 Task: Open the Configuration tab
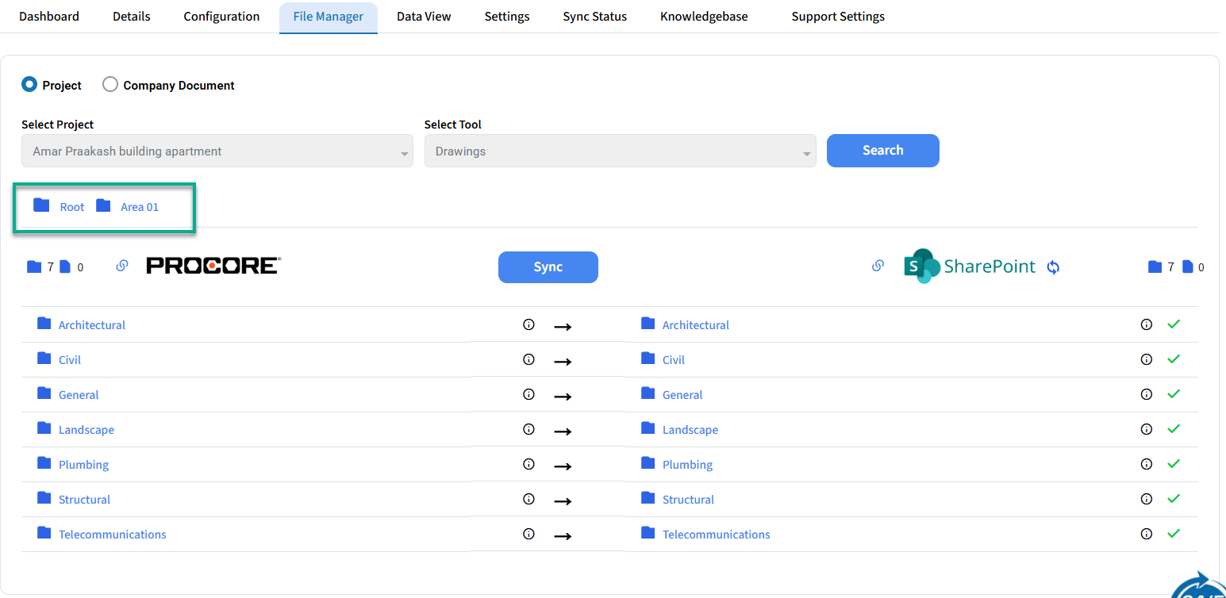[221, 17]
